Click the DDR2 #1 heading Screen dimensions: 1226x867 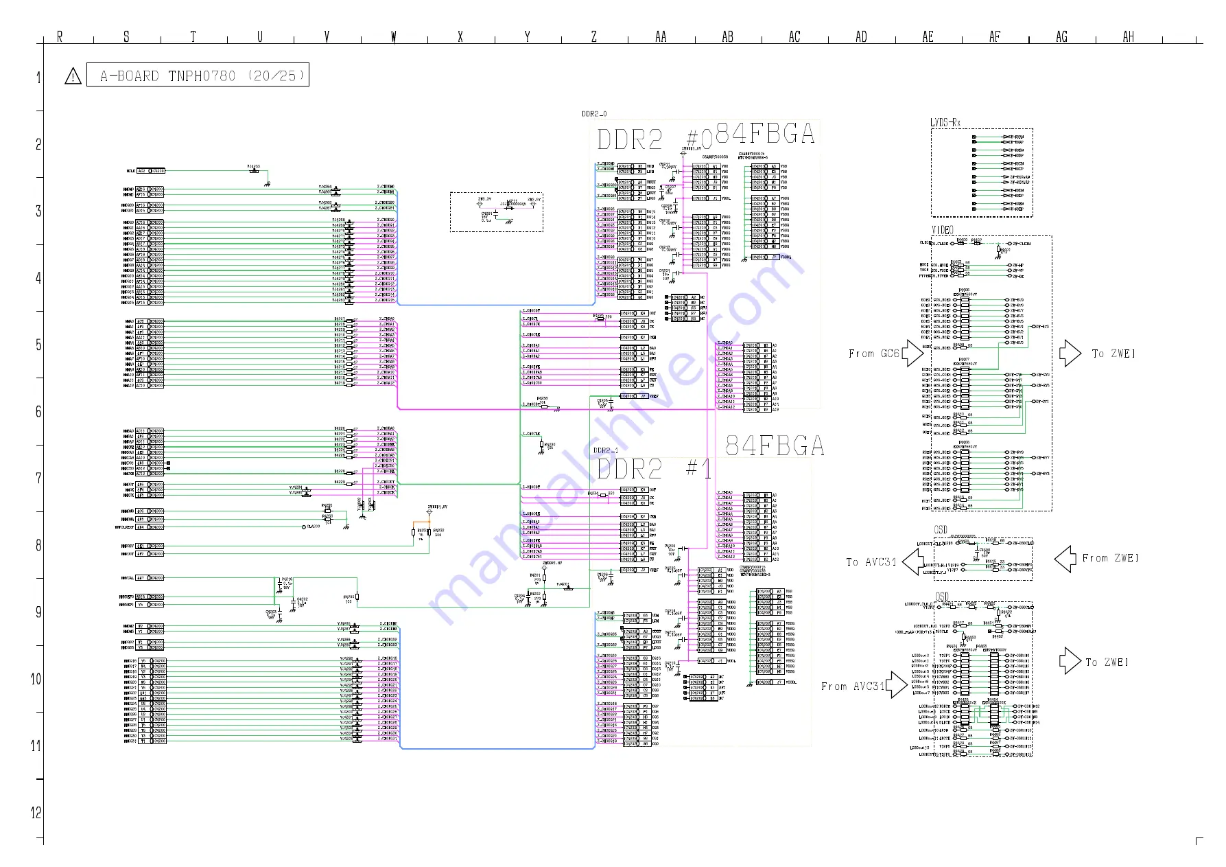coord(654,470)
